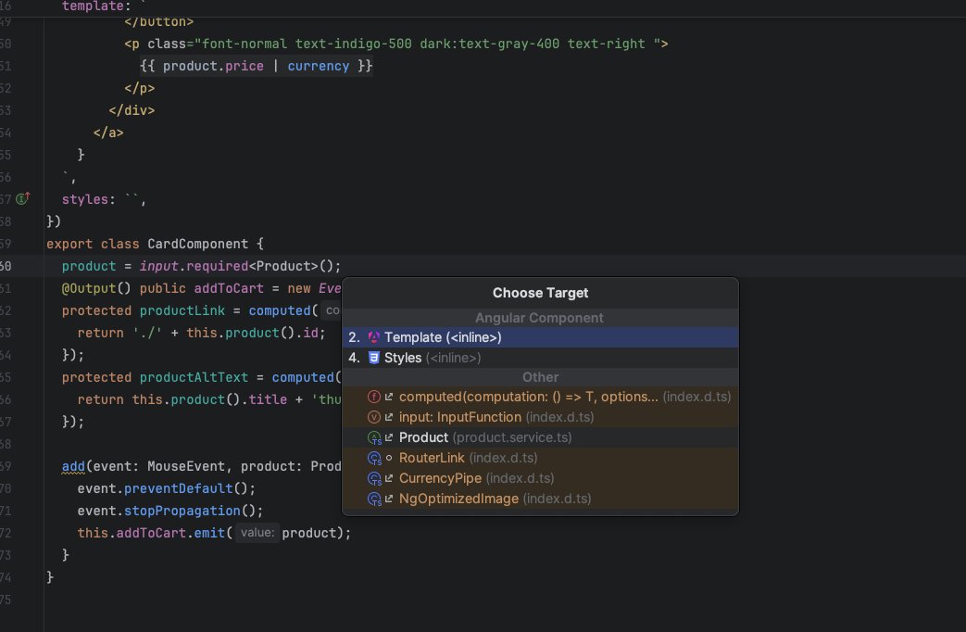Click the 'value:' inlay hint in emit call

[x=257, y=532]
